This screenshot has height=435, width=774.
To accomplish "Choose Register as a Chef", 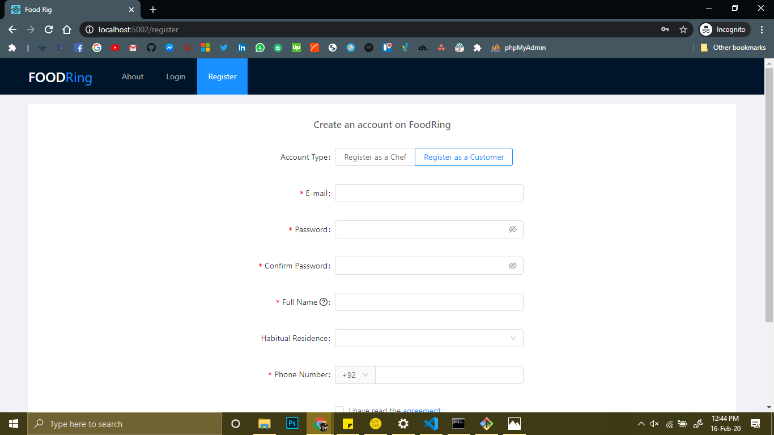I will pyautogui.click(x=375, y=157).
